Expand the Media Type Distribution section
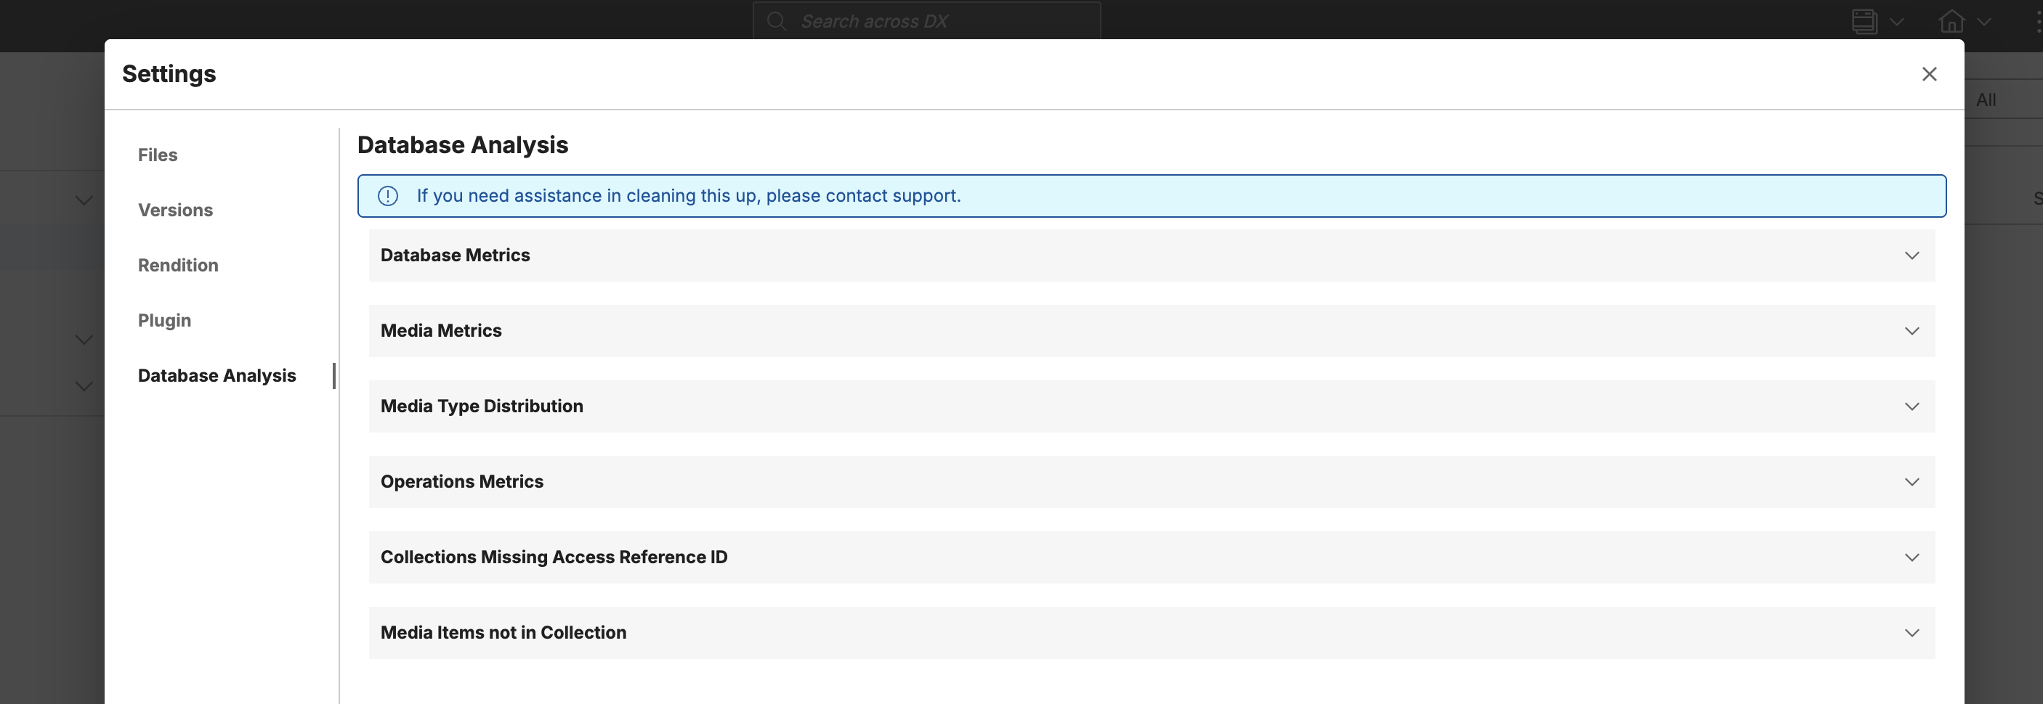 1912,406
